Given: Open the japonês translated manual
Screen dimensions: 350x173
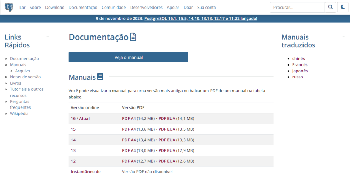Looking at the screenshot, I should [300, 71].
